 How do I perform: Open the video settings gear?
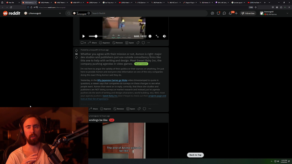(150, 36)
